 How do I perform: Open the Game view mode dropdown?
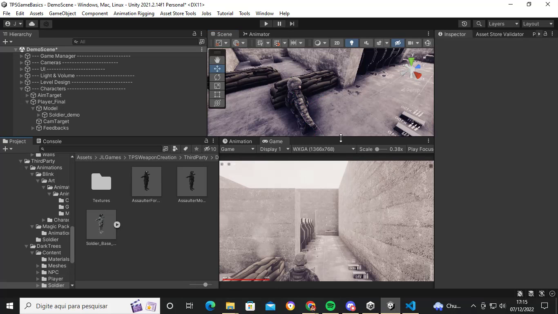coord(238,149)
